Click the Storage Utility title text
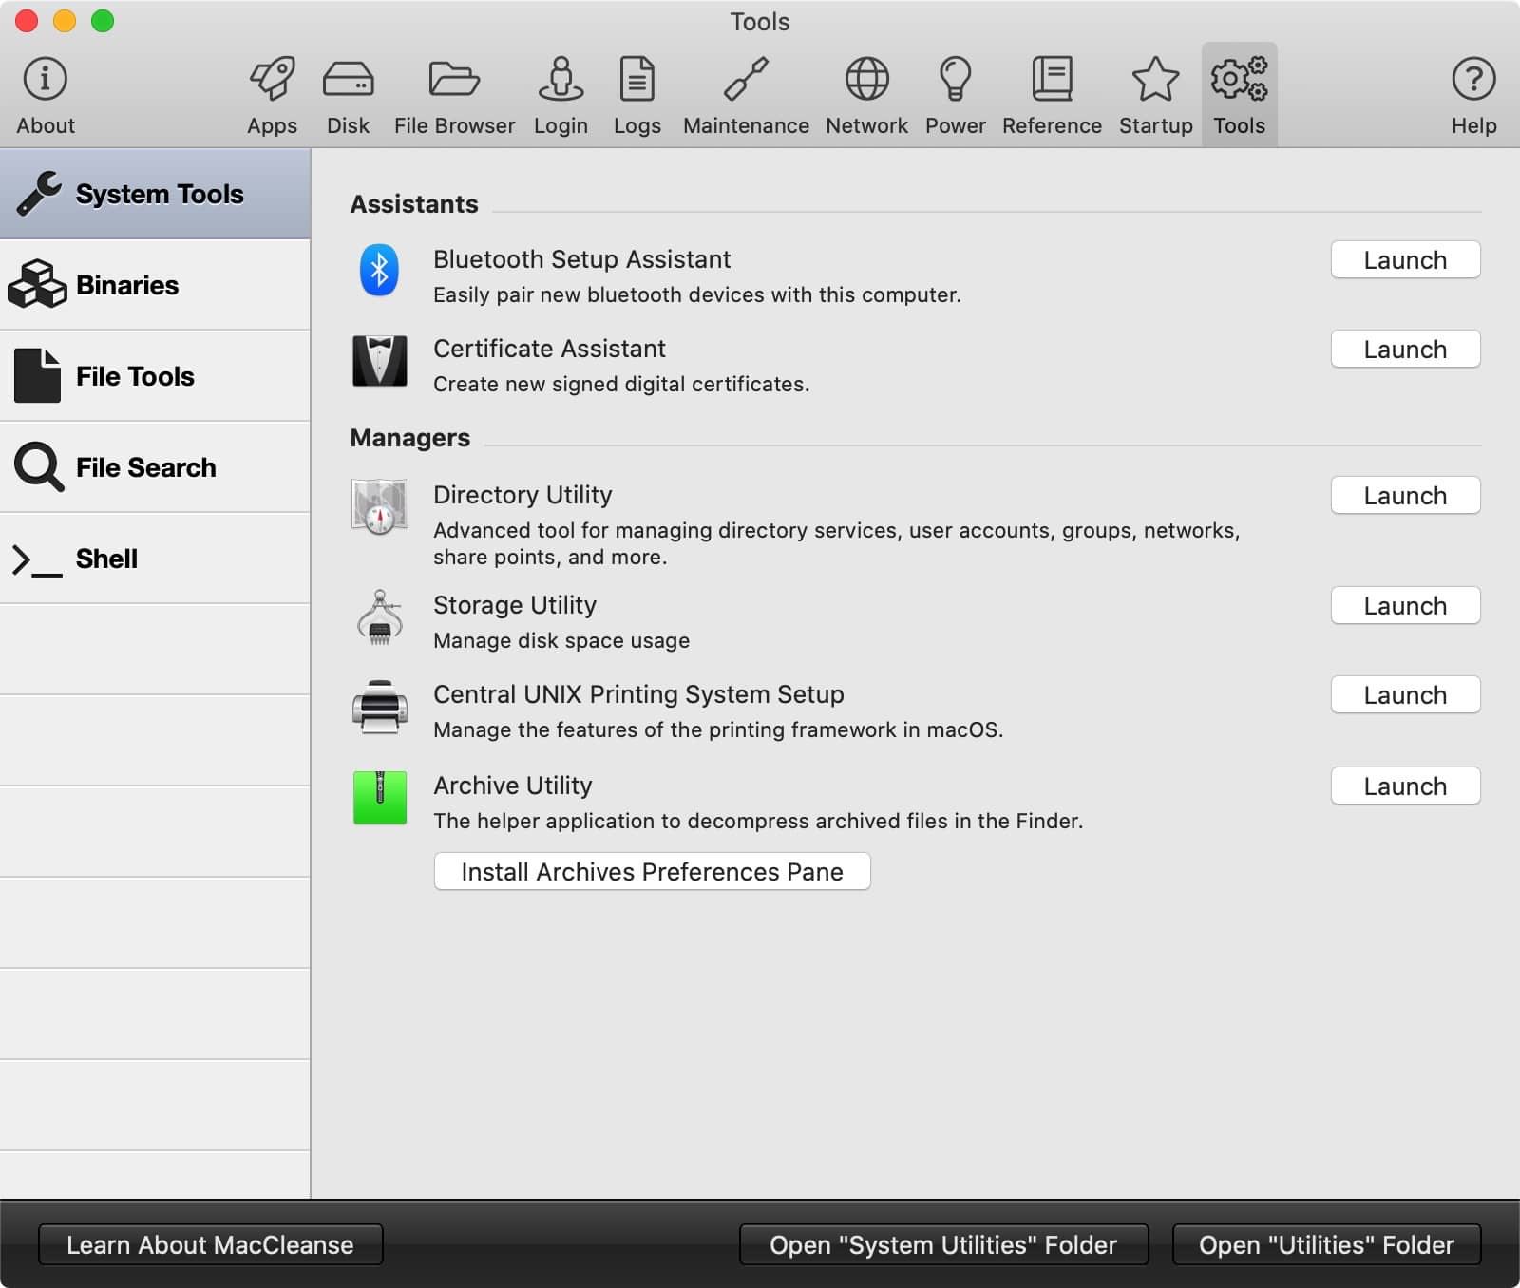This screenshot has width=1520, height=1288. 515,605
